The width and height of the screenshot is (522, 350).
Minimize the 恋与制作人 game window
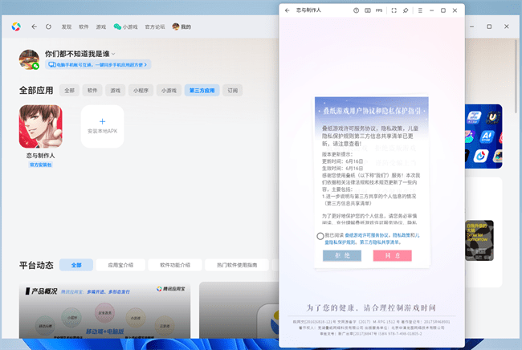[431, 10]
